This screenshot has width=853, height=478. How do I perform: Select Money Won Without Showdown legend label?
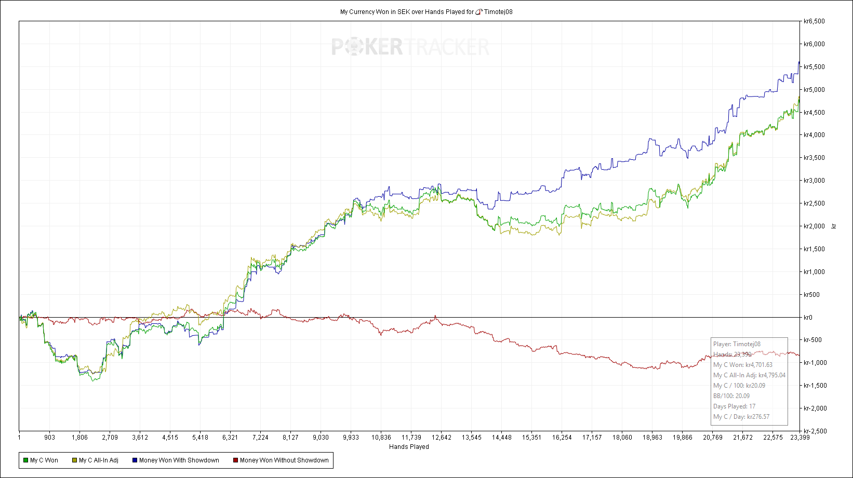point(284,460)
